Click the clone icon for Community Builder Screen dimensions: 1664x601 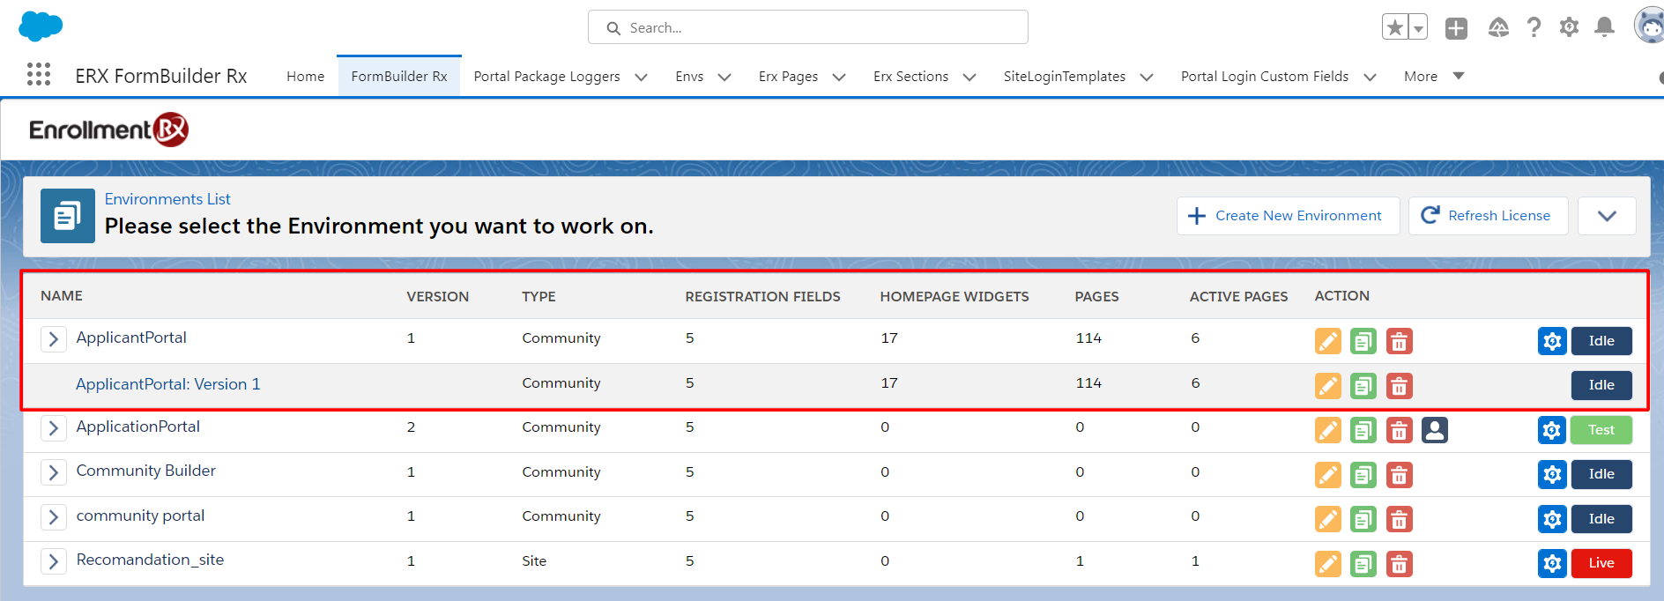pos(1363,475)
